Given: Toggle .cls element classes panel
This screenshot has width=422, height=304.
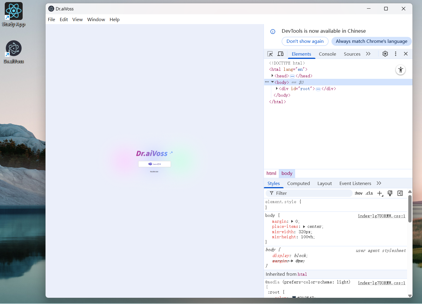Looking at the screenshot, I should 369,193.
